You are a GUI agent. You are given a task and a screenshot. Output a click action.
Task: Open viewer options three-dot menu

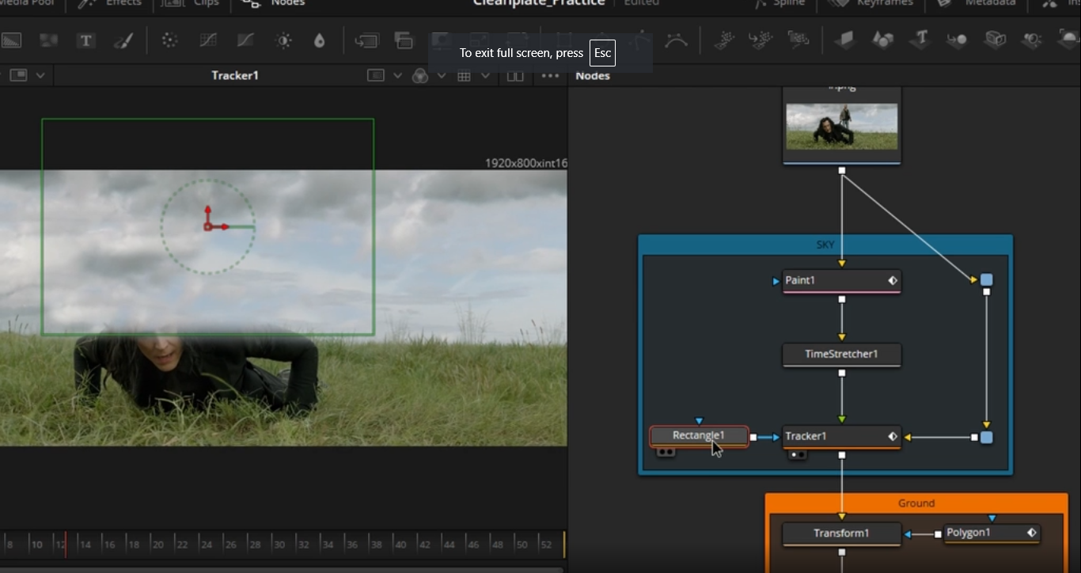pyautogui.click(x=550, y=76)
